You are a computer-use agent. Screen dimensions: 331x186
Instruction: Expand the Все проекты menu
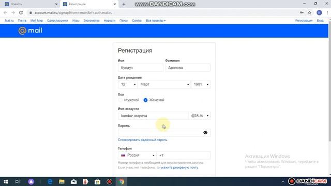pyautogui.click(x=156, y=21)
